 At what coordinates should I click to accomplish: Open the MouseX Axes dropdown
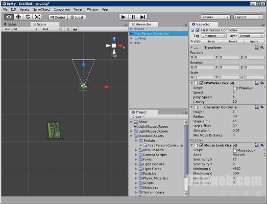248,155
